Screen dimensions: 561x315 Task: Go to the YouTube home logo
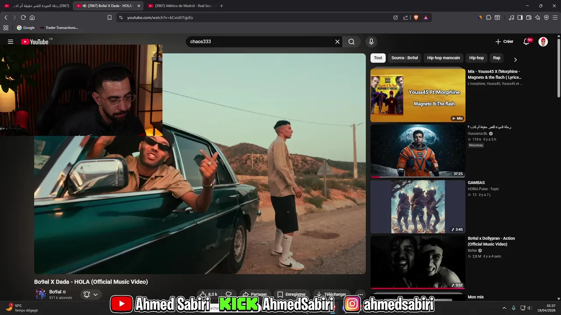[35, 42]
